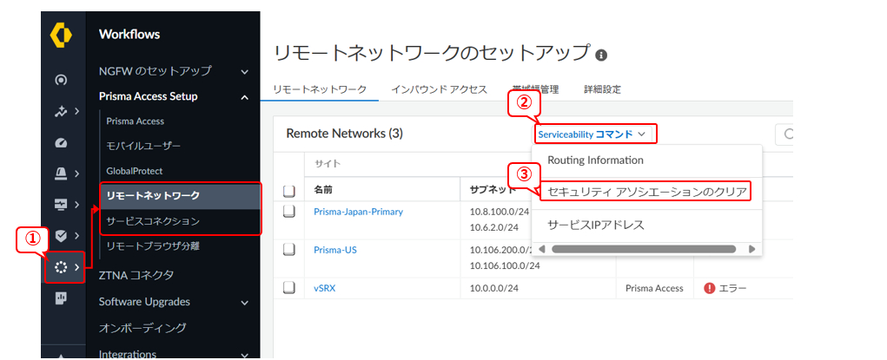This screenshot has height=360, width=887.
Task: Check the Prisma-Japan-Primary row checkbox
Action: pos(289,213)
